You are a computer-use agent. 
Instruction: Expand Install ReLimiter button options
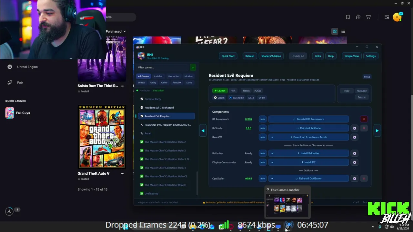pyautogui.click(x=272, y=153)
